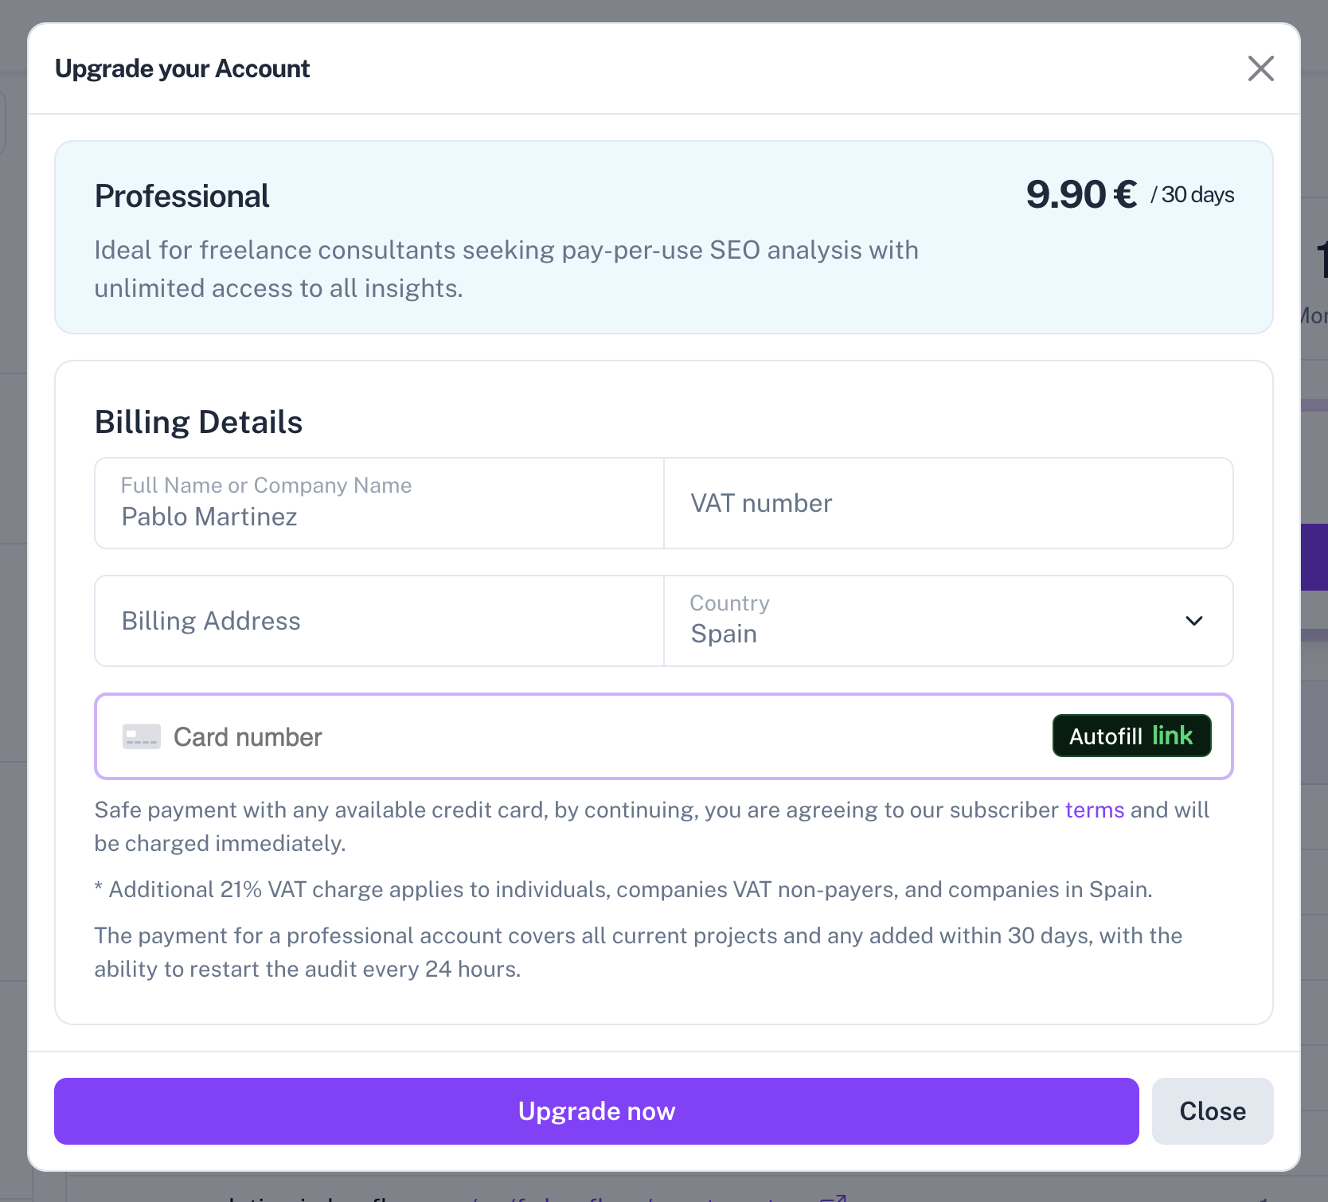Open the subscriber terms link

coord(1095,810)
